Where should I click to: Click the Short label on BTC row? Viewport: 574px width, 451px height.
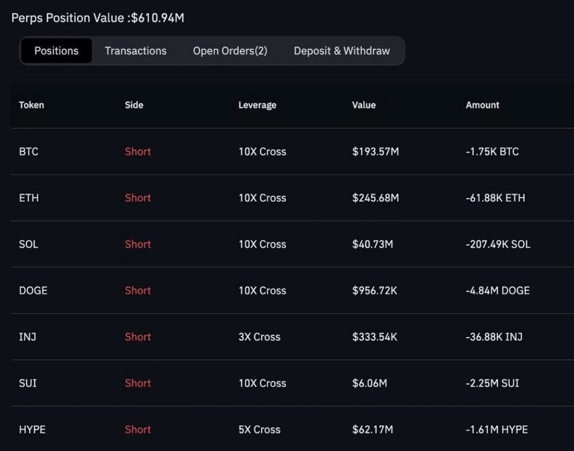coord(138,151)
